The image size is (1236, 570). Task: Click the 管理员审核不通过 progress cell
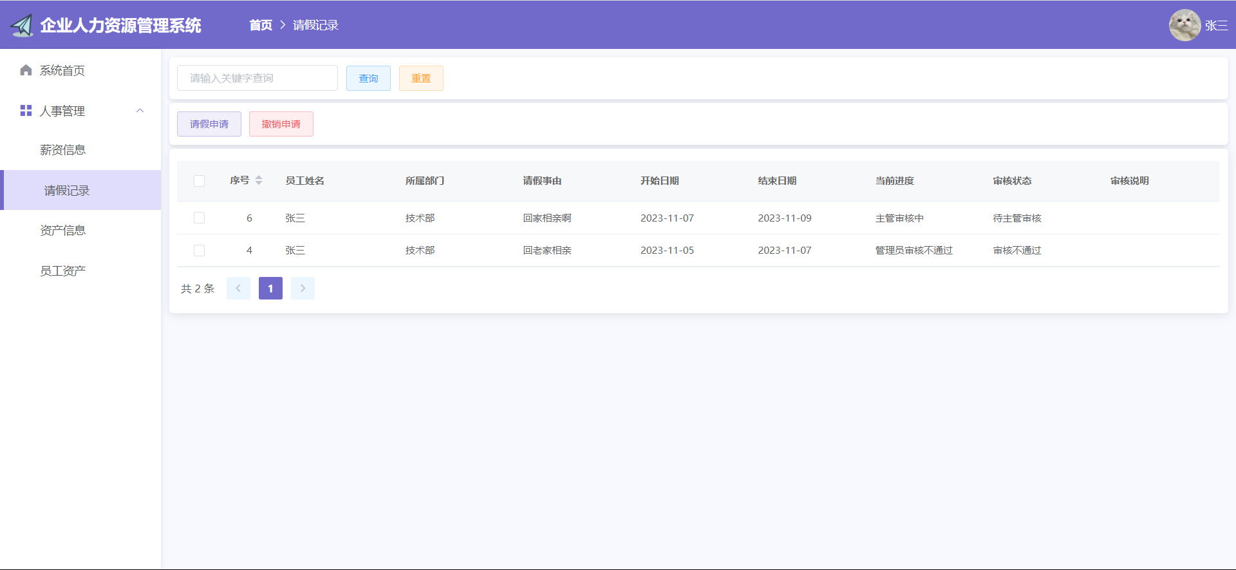(x=914, y=251)
